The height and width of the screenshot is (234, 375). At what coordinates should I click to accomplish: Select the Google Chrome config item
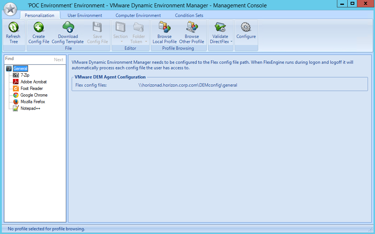click(34, 95)
